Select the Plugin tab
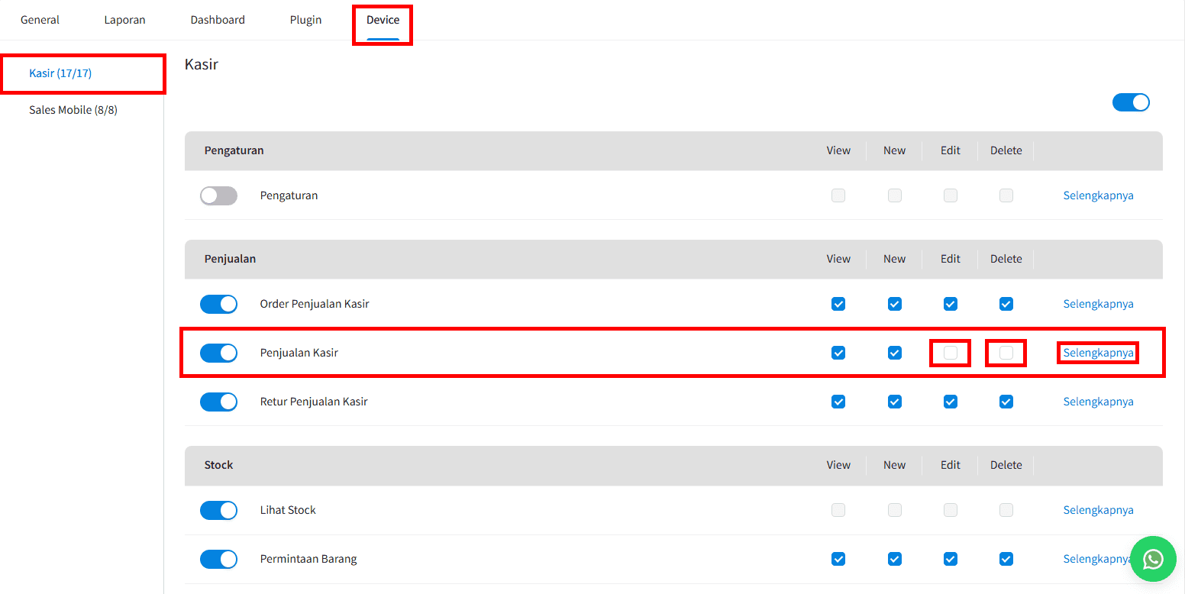The image size is (1185, 594). click(x=305, y=20)
